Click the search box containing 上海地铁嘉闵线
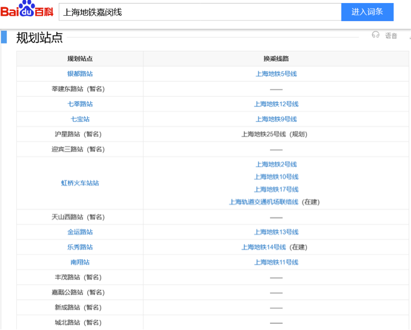Viewport: 411px width, 330px height. [200, 12]
